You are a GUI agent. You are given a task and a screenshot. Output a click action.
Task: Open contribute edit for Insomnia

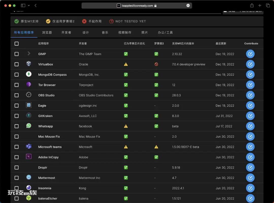click(x=250, y=188)
